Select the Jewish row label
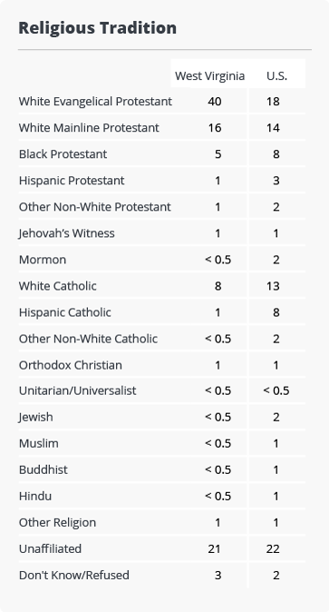The width and height of the screenshot is (329, 612). tap(36, 418)
